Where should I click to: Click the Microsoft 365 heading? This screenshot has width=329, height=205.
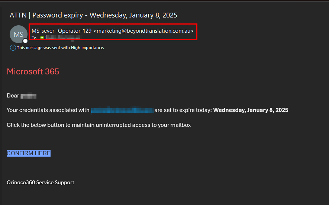pyautogui.click(x=33, y=72)
